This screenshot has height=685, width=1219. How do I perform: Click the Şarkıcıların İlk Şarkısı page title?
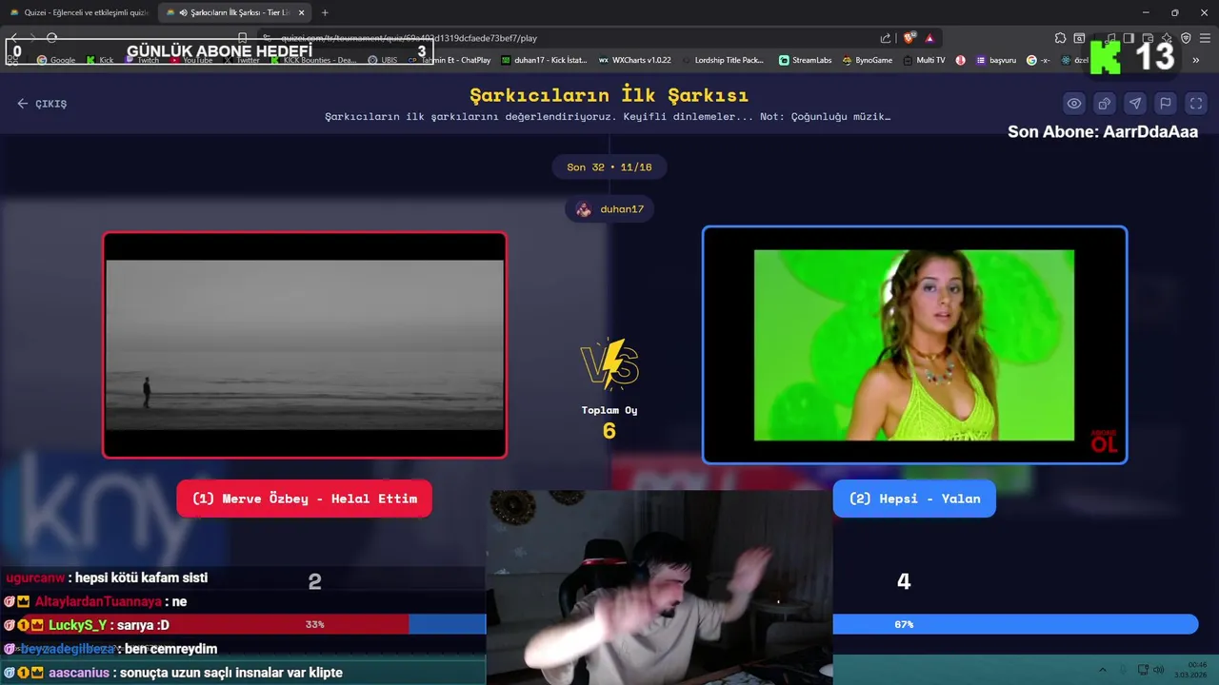click(x=609, y=95)
